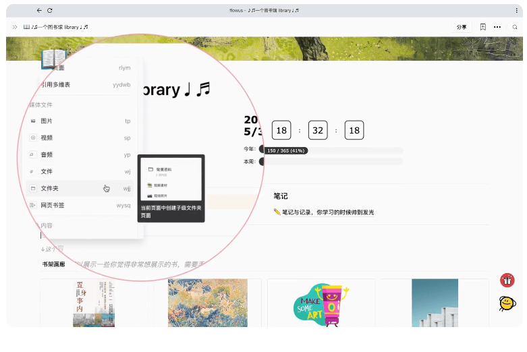Go back with the browser back arrow
This screenshot has width=527, height=352.
click(39, 10)
